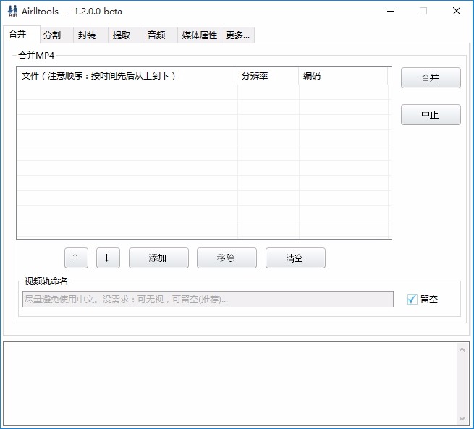Click the Airlltools app icon in title bar

click(x=12, y=11)
